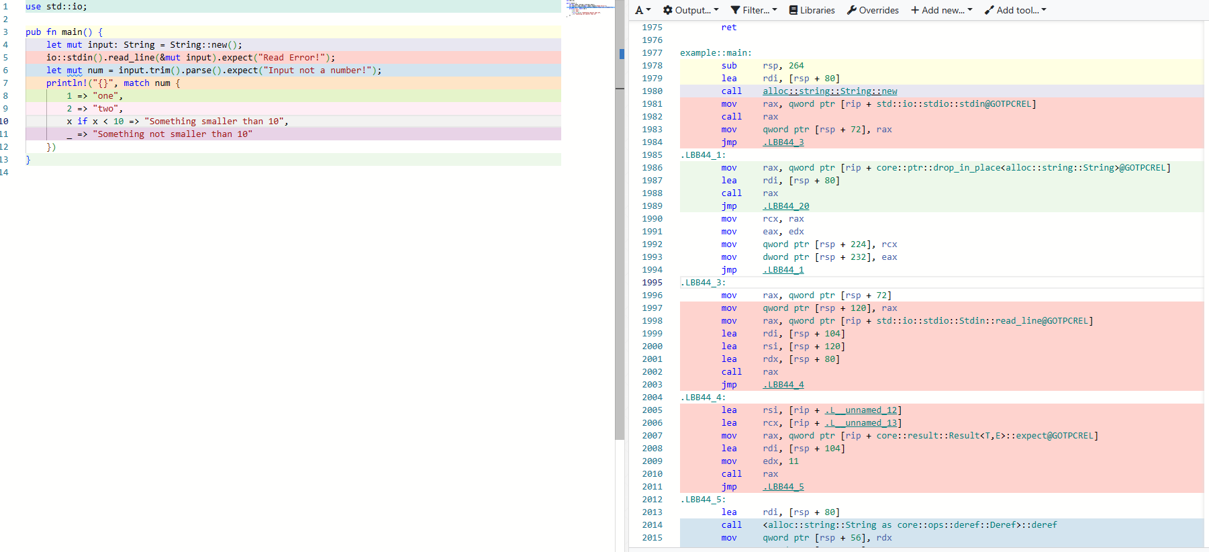Image resolution: width=1209 pixels, height=552 pixels.
Task: Click the source editor minimap
Action: click(589, 8)
